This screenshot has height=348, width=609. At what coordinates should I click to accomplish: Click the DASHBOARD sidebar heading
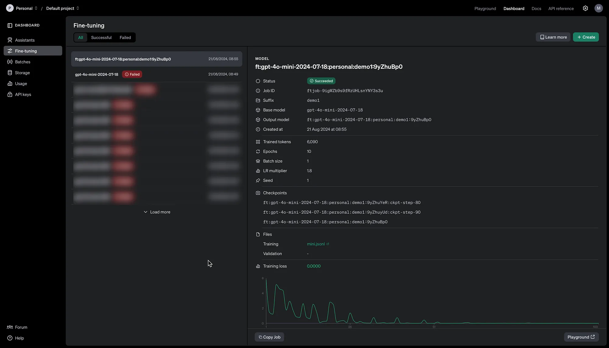click(x=27, y=25)
